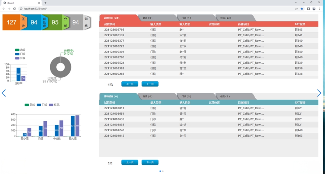Click the browser share icon in address bar

(x=296, y=9)
